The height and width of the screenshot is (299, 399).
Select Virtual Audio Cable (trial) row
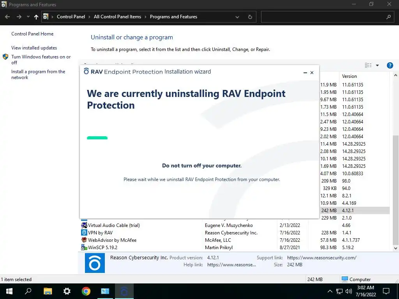pos(235,225)
